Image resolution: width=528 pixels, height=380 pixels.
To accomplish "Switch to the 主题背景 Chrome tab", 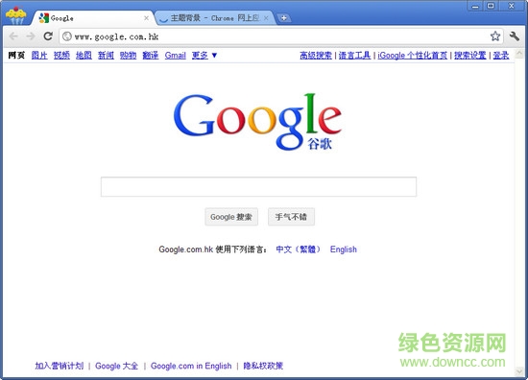I will [214, 18].
